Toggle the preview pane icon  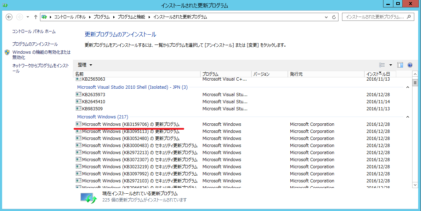point(400,65)
